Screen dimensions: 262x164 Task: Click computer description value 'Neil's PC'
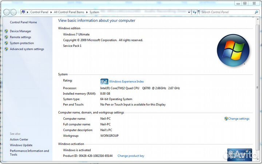(106, 130)
